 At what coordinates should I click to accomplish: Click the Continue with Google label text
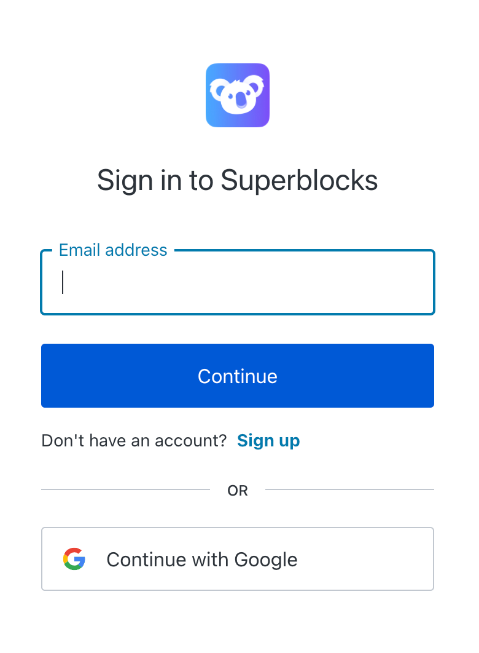coord(202,560)
